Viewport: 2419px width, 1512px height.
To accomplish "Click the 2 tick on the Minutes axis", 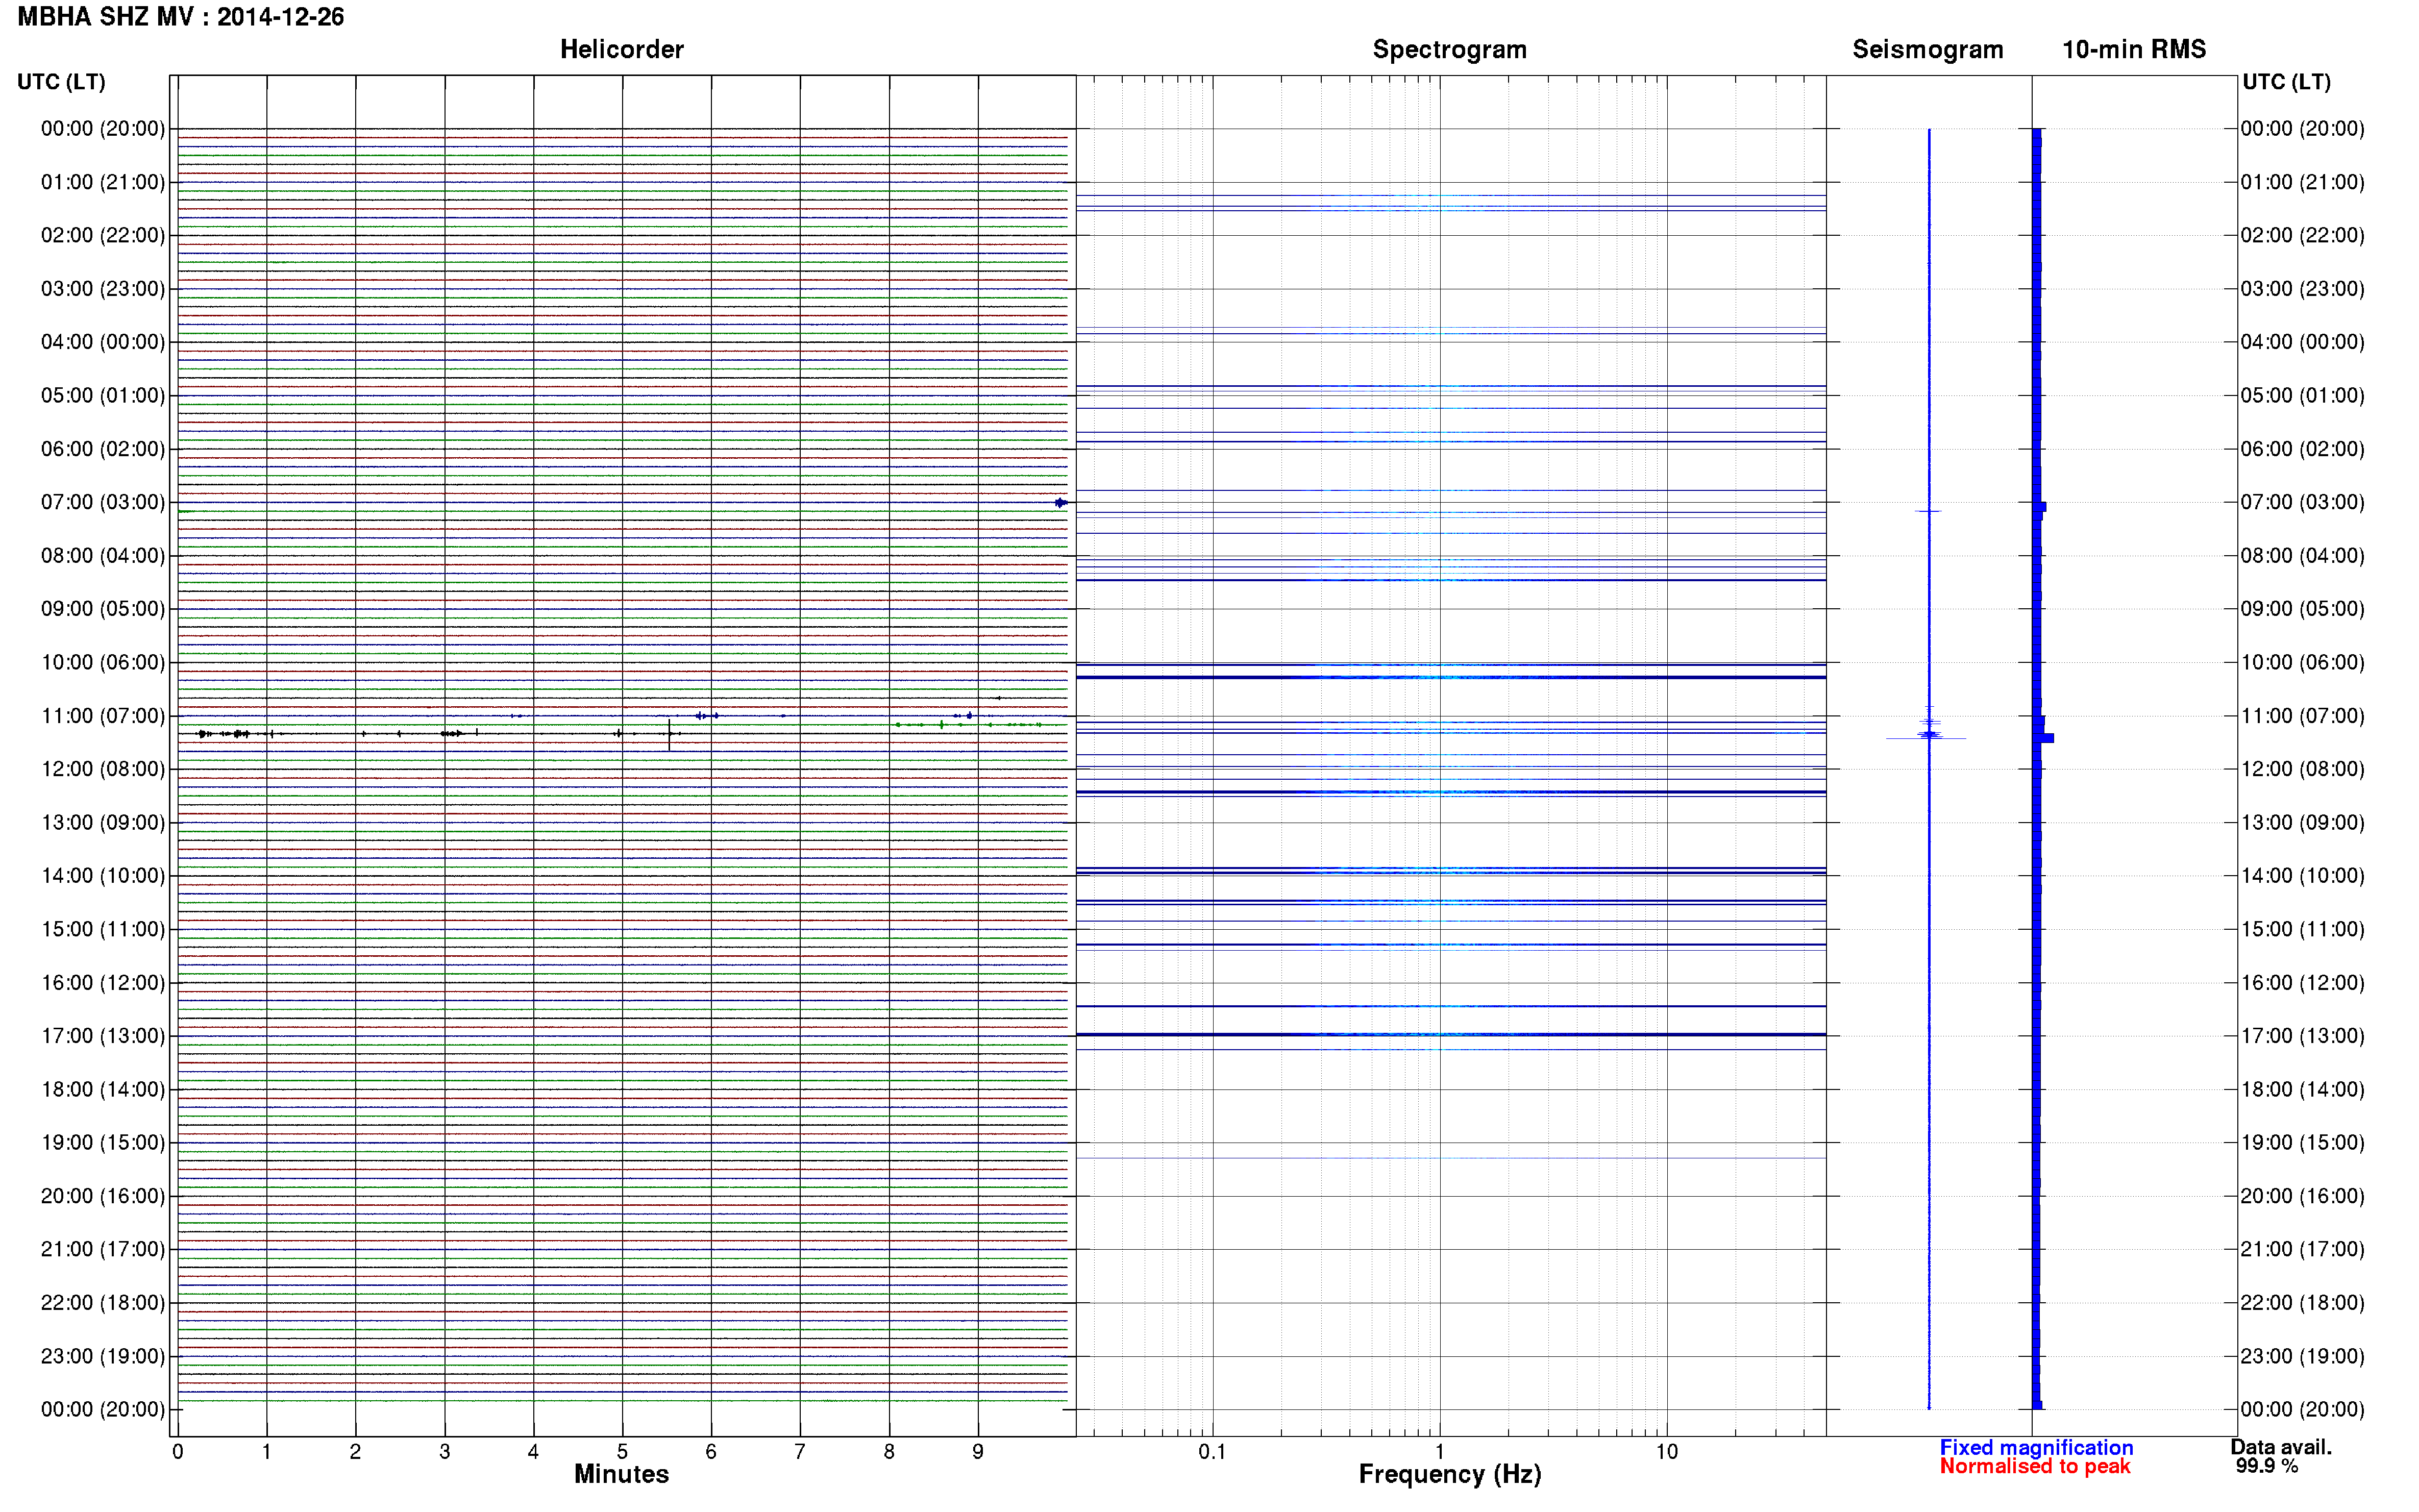I will pos(355,1452).
